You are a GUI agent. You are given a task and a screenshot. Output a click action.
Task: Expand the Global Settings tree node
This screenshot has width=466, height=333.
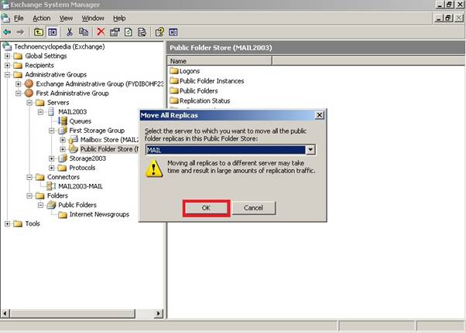tap(8, 56)
